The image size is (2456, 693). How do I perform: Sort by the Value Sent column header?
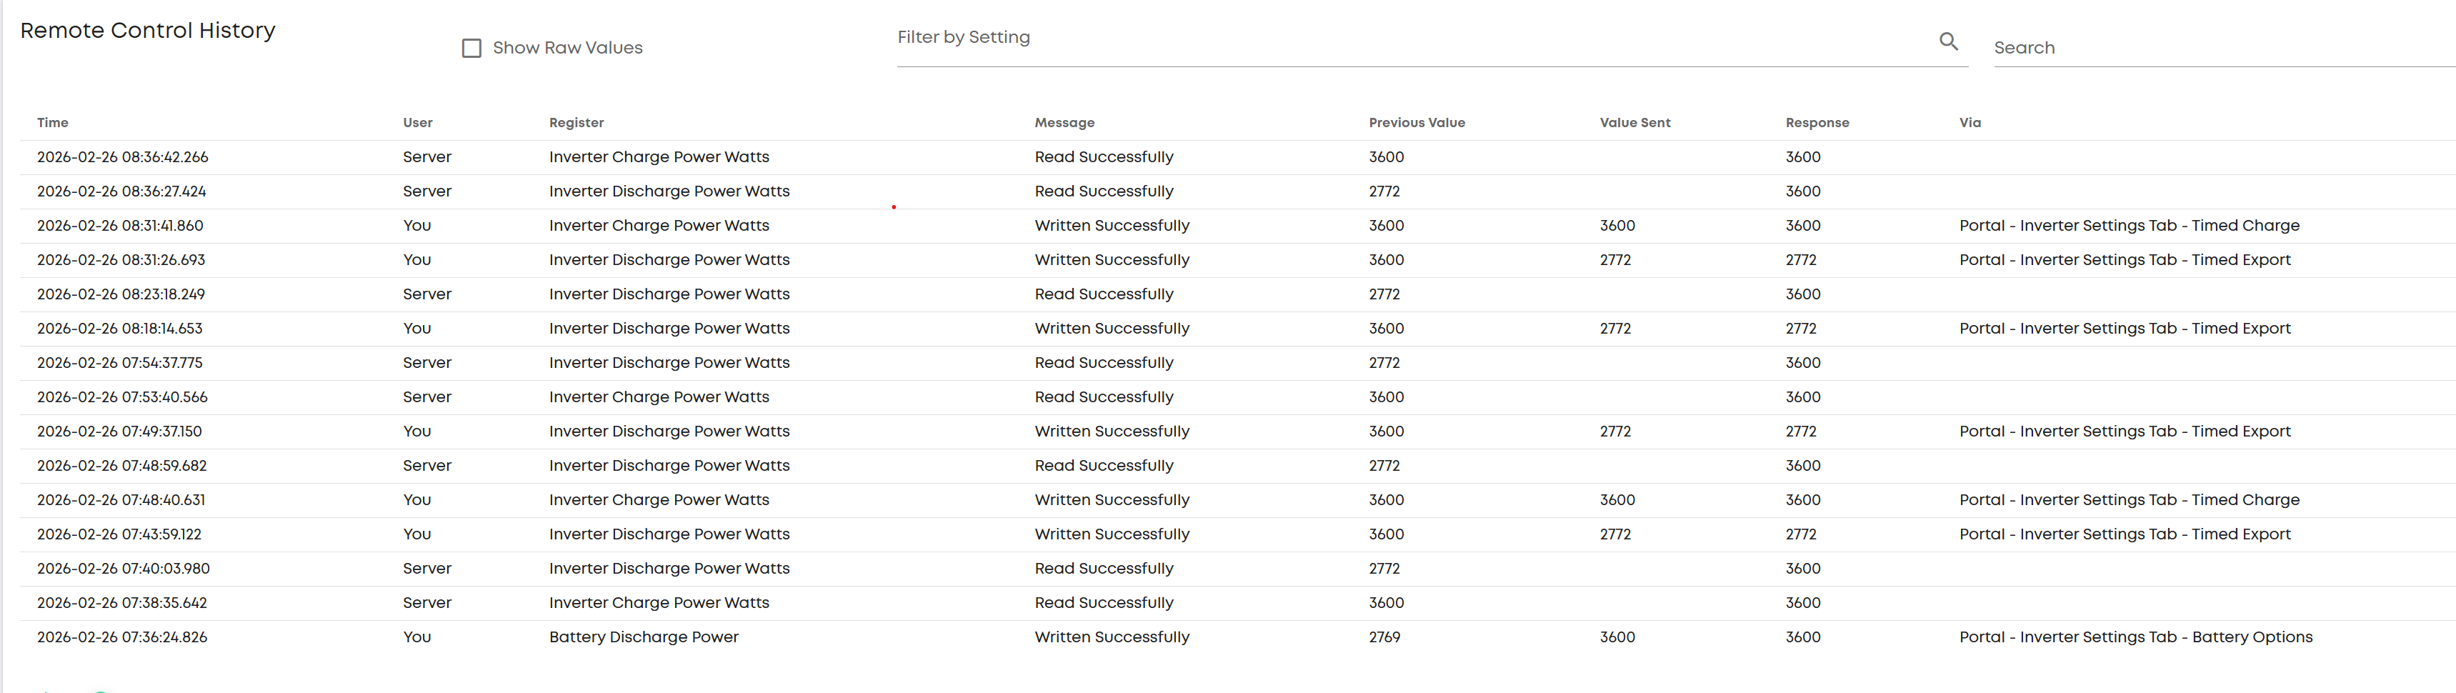click(1635, 123)
